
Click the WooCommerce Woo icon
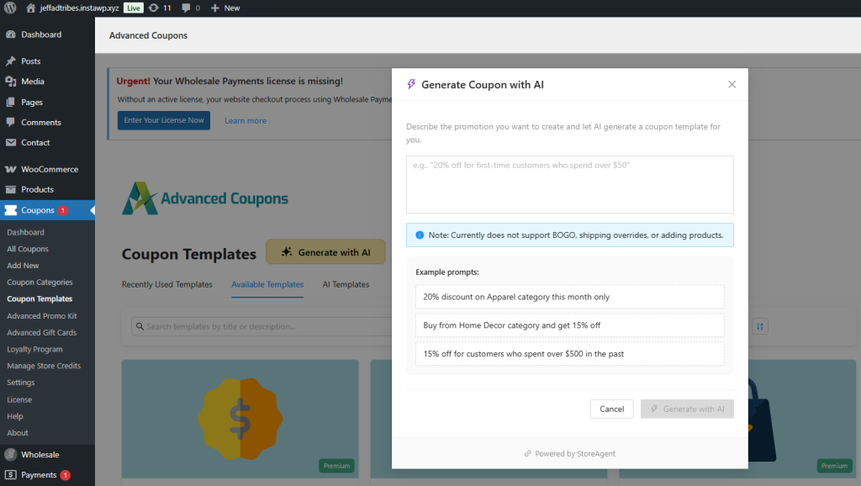click(x=10, y=169)
